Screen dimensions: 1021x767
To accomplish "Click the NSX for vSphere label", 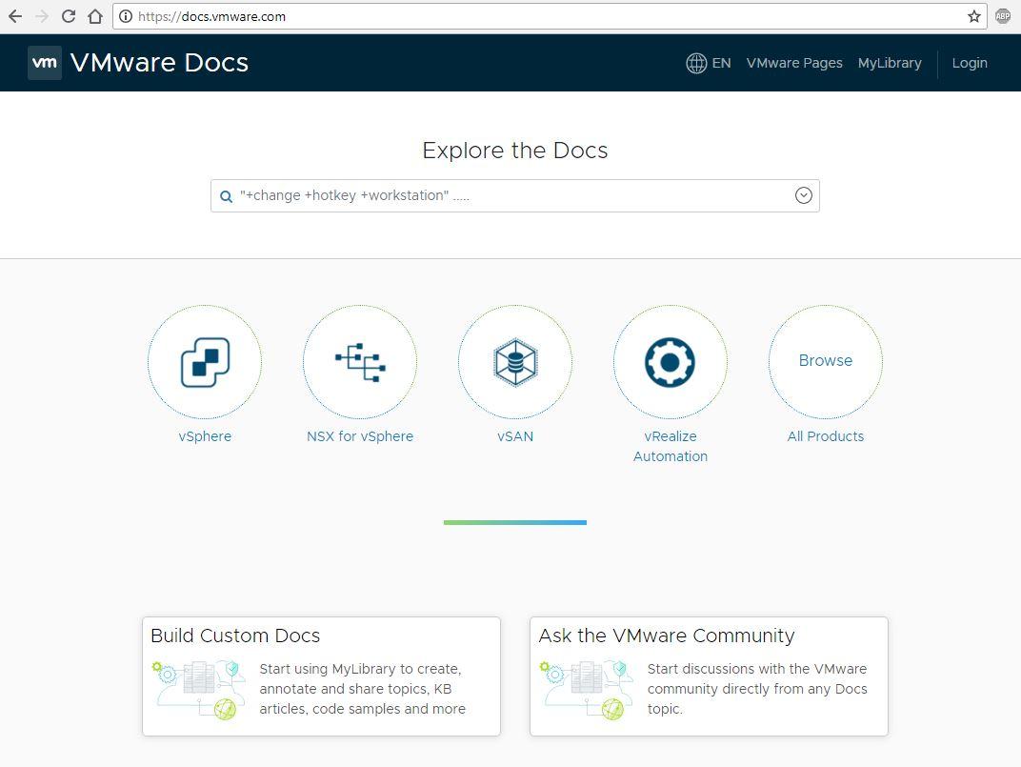I will (x=360, y=436).
